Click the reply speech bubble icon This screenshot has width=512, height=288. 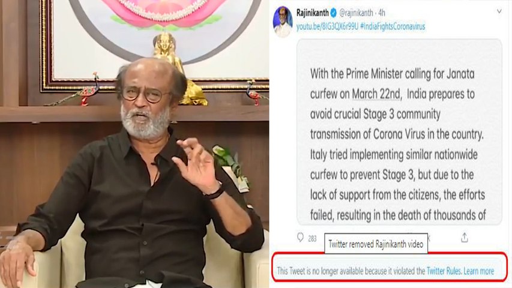tap(300, 238)
